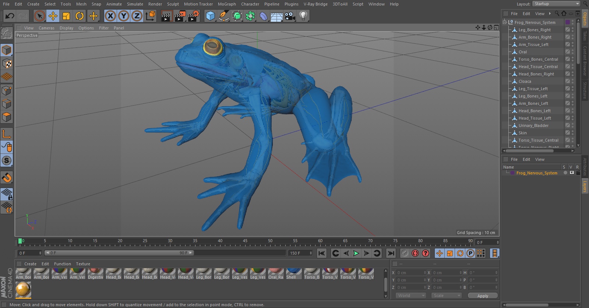Image resolution: width=589 pixels, height=308 pixels.
Task: Activate the Scale tool
Action: [66, 16]
